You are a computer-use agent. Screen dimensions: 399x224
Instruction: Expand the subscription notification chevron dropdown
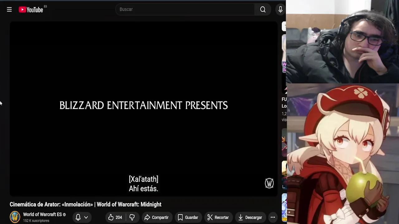tap(86, 217)
